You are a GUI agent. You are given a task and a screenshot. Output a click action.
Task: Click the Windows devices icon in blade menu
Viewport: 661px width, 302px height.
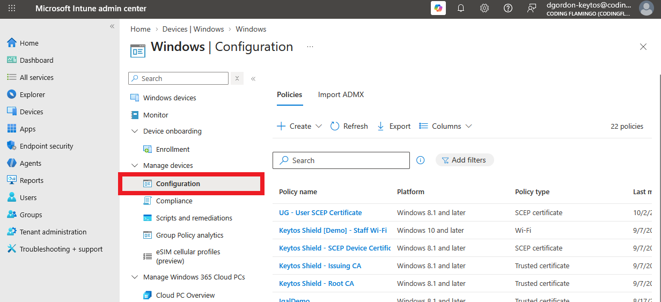[x=135, y=98]
